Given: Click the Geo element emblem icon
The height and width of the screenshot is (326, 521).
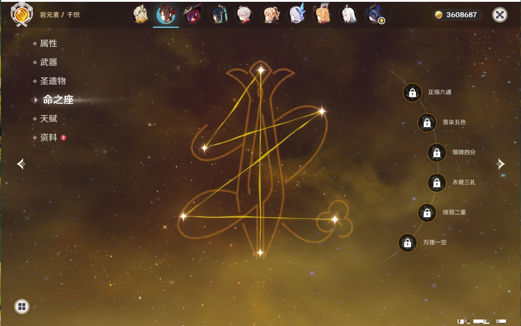Looking at the screenshot, I should click(22, 14).
